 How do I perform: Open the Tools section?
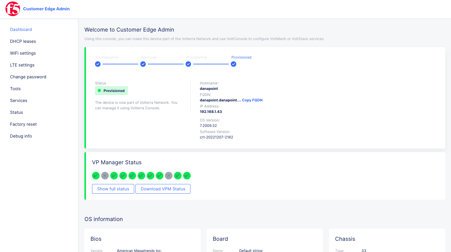pyautogui.click(x=15, y=89)
